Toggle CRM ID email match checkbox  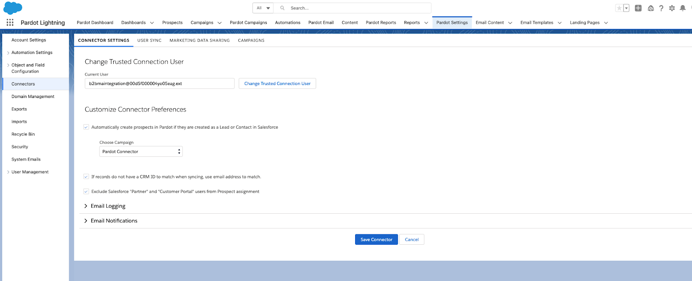pos(86,177)
